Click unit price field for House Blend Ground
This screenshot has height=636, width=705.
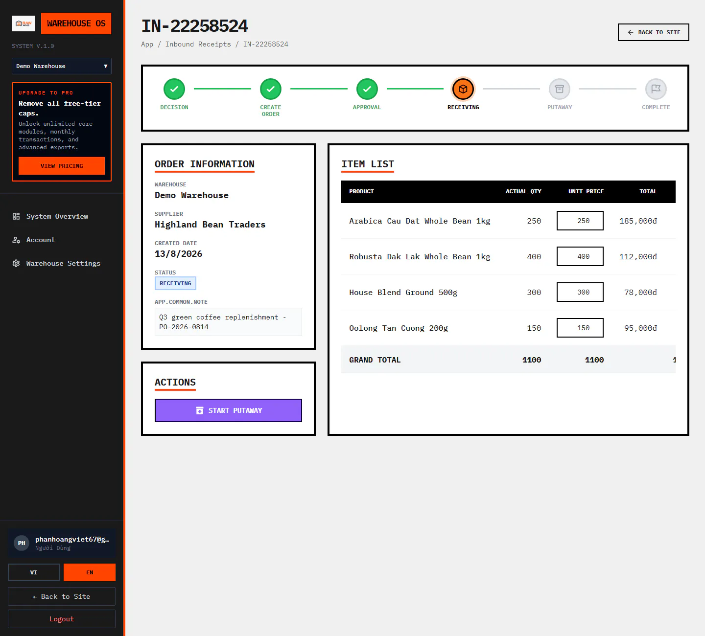point(580,292)
